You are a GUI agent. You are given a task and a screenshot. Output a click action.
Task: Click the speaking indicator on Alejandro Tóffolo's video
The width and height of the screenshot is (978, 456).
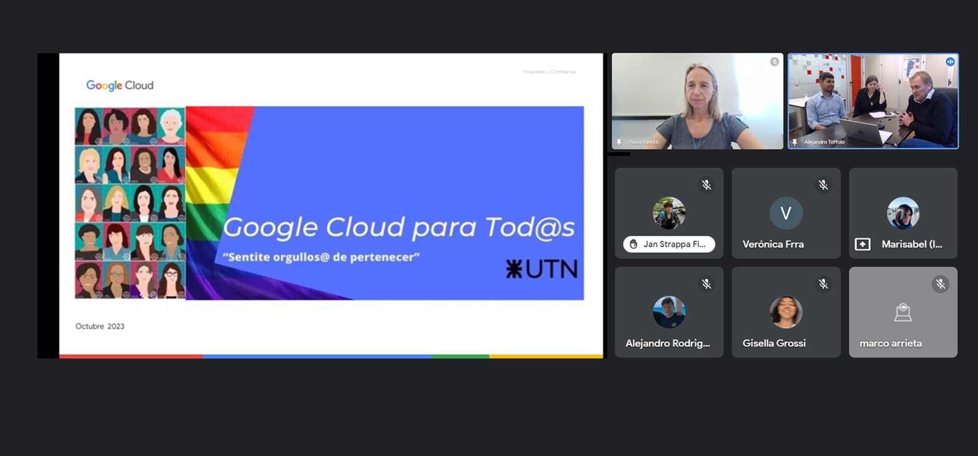point(950,62)
